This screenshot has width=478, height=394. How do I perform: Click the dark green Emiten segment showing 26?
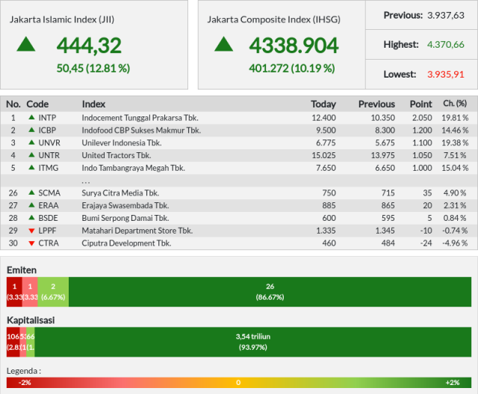[270, 292]
